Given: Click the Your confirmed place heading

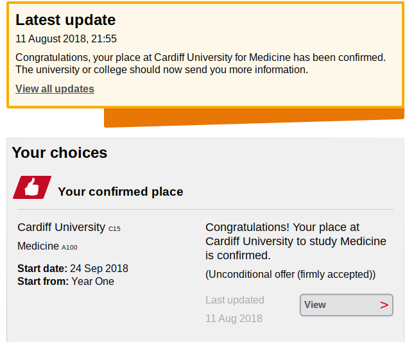Looking at the screenshot, I should tap(121, 192).
